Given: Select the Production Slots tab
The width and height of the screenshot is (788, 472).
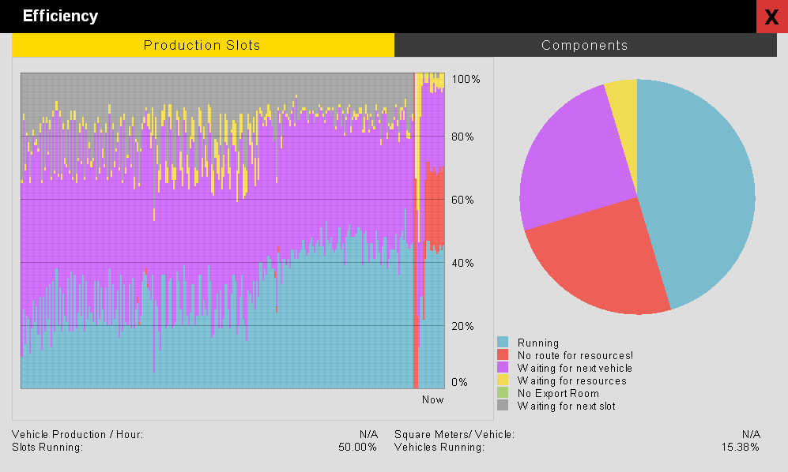Looking at the screenshot, I should (x=203, y=45).
